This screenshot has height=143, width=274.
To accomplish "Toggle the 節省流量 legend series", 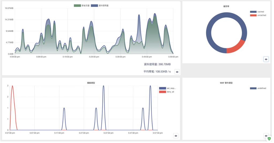I will 82,6.
